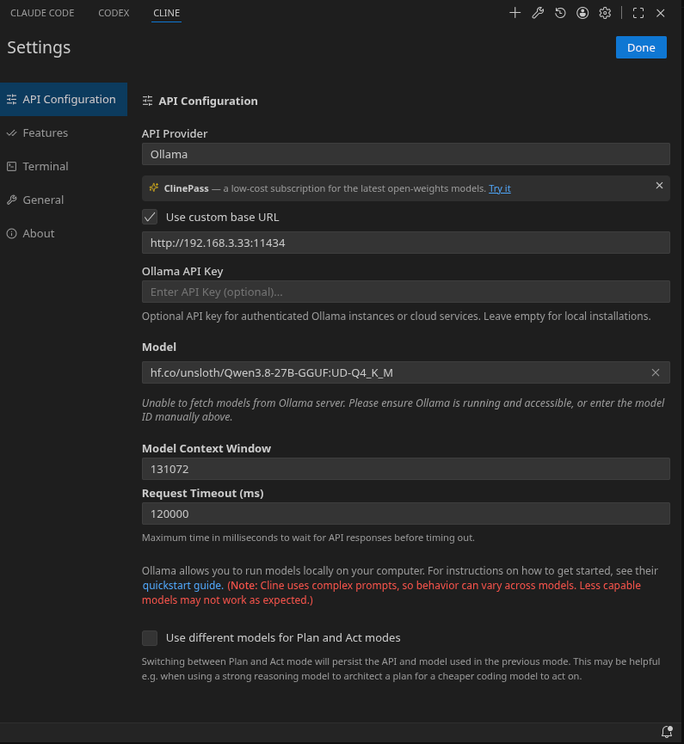The height and width of the screenshot is (744, 684).
Task: Open About settings section
Action: pyautogui.click(x=64, y=233)
